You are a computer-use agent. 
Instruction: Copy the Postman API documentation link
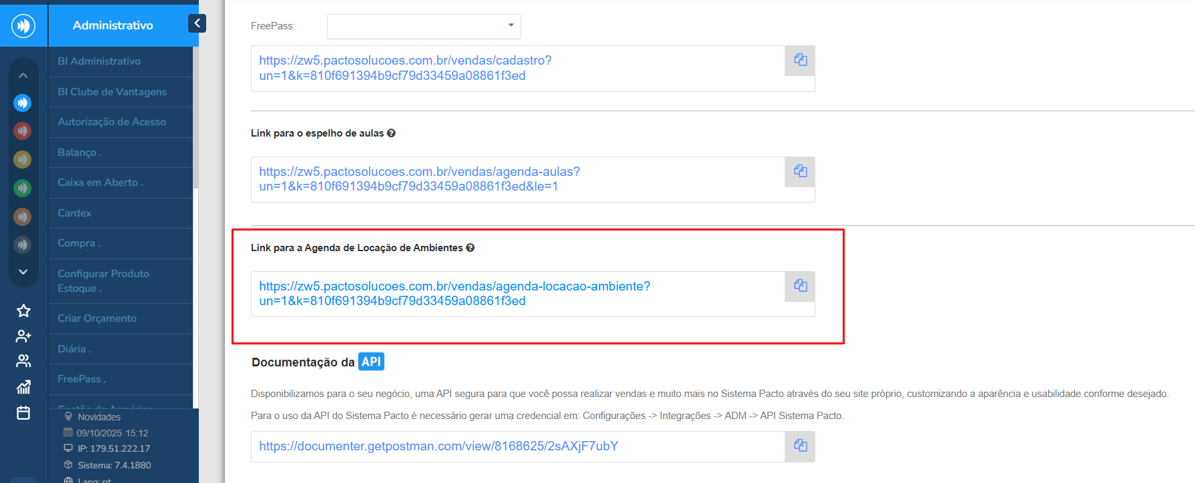point(800,446)
